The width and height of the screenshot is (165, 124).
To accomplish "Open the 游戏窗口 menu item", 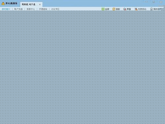I will 6,9.
